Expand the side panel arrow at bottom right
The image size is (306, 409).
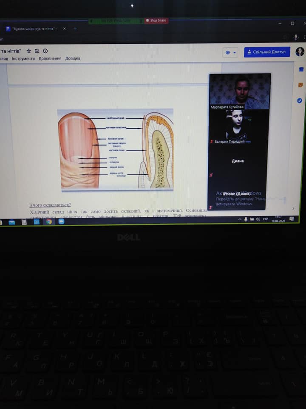tap(293, 208)
